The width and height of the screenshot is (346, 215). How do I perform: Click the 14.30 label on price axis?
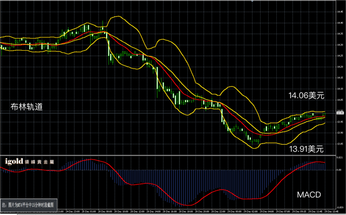(x=340, y=45)
